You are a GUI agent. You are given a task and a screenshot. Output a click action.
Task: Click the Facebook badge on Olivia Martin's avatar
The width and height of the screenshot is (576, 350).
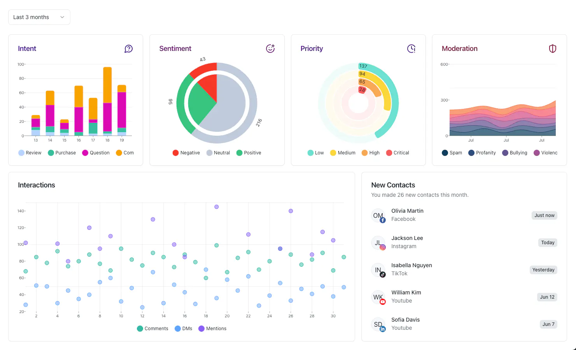tap(383, 220)
